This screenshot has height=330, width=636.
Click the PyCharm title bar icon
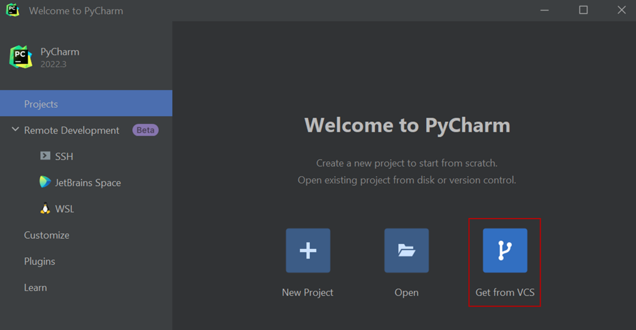pos(12,10)
